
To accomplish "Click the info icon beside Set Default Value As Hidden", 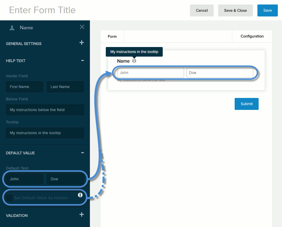I will click(80, 195).
